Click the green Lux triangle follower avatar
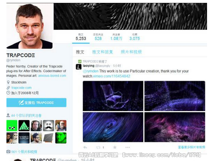Viewport: 216px width, 161px height. pos(24,126)
